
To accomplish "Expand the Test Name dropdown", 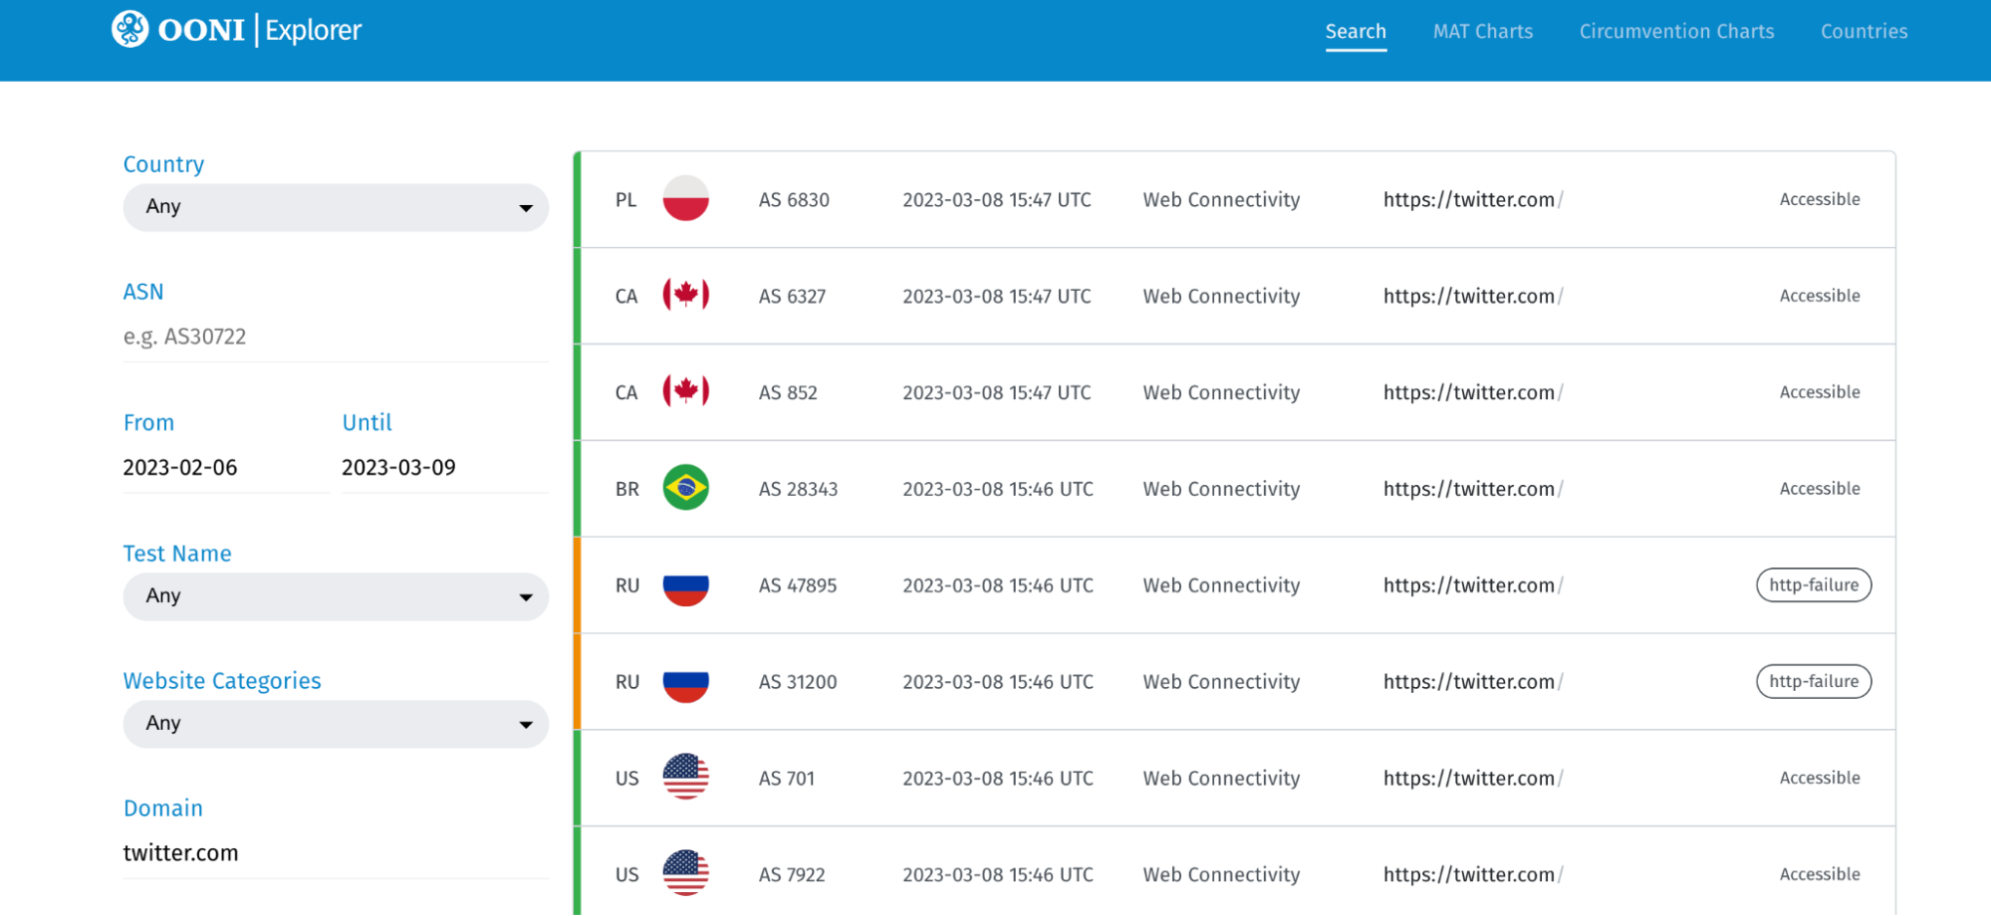I will coord(336,596).
